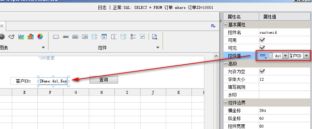Collapse the 控件边界 section
This screenshot has width=312, height=129.
[225, 103]
